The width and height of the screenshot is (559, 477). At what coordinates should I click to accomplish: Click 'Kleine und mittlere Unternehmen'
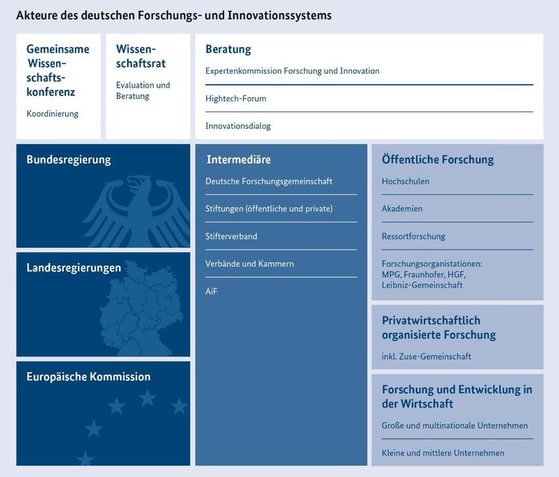[443, 453]
